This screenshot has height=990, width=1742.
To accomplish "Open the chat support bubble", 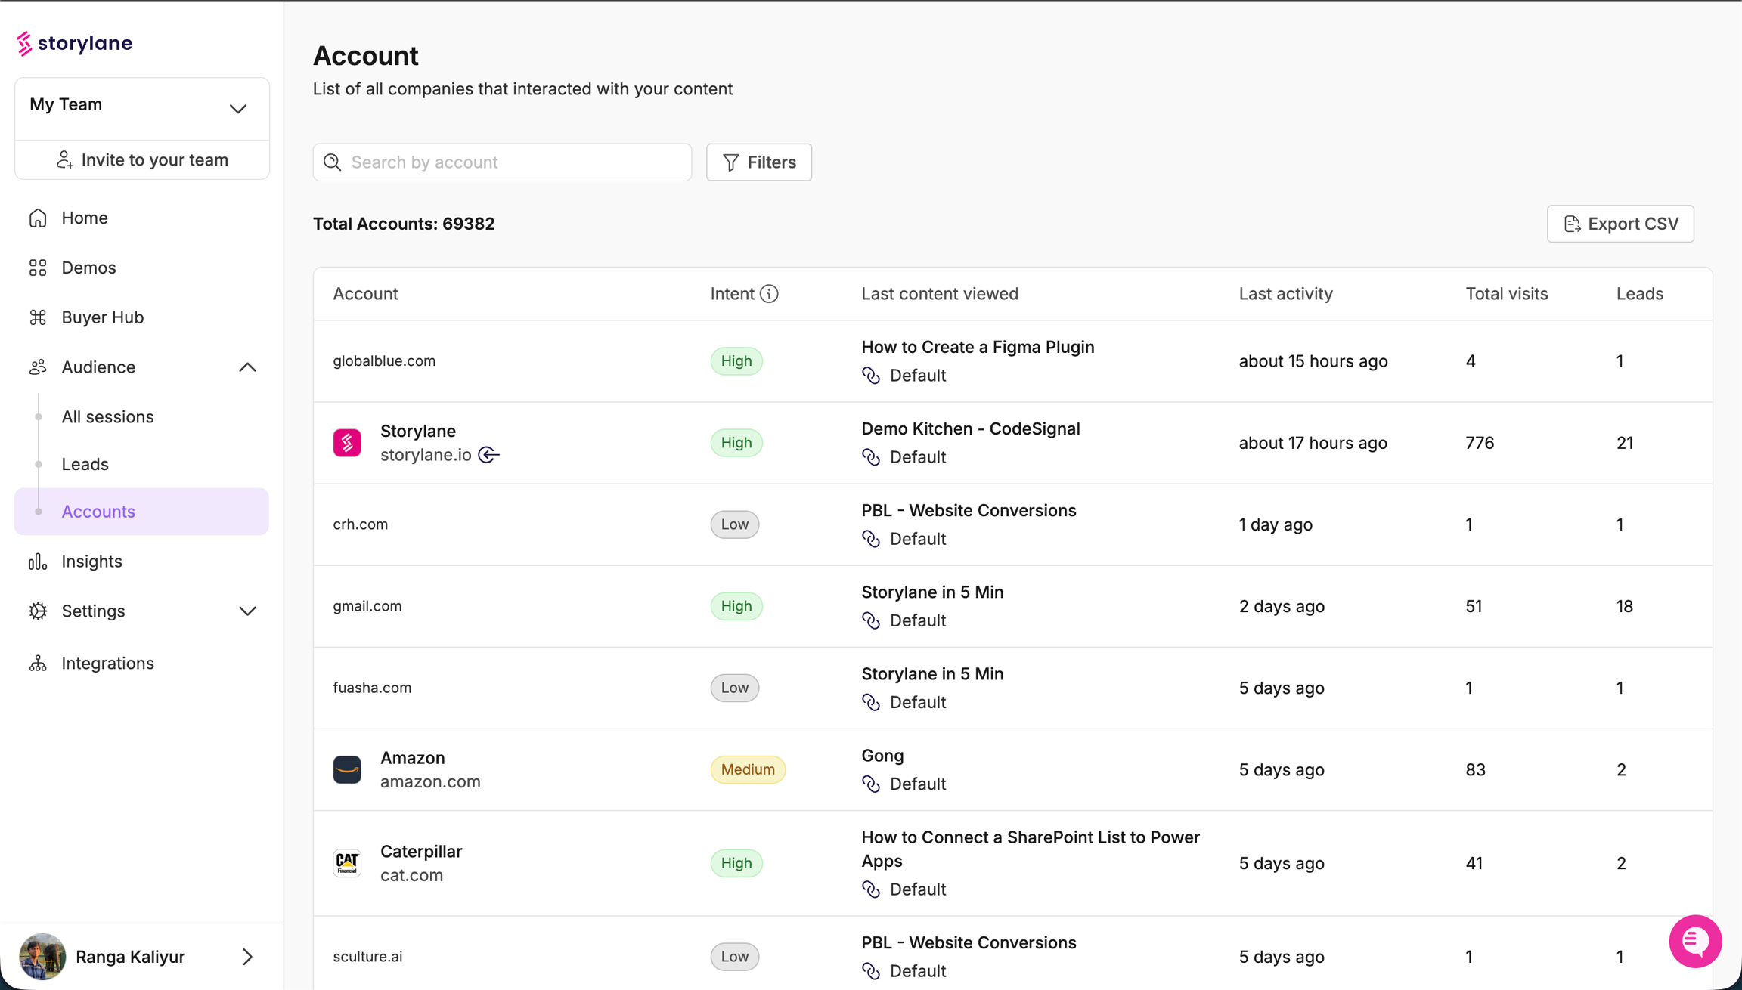I will [1694, 941].
